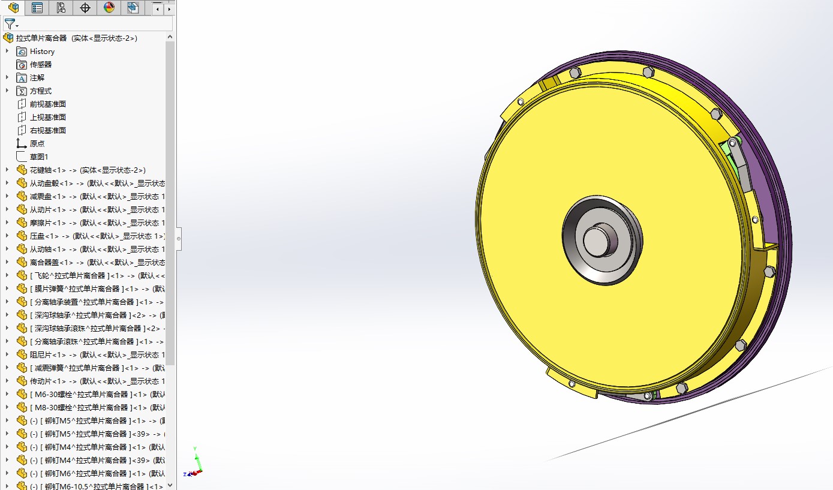The image size is (833, 490).
Task: Expand the 压盘<1> component node
Action: coord(7,236)
